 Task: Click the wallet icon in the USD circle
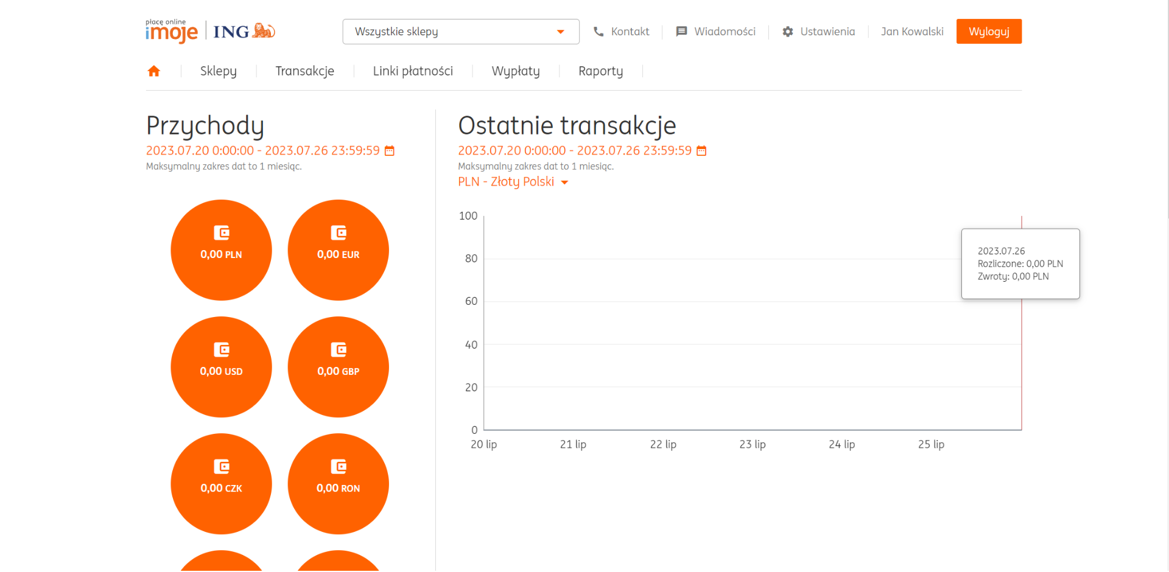(x=222, y=349)
